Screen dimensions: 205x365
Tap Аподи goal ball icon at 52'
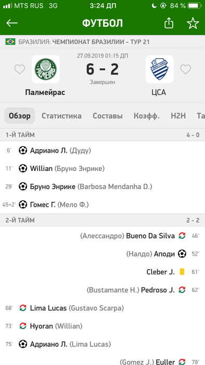pyautogui.click(x=182, y=254)
